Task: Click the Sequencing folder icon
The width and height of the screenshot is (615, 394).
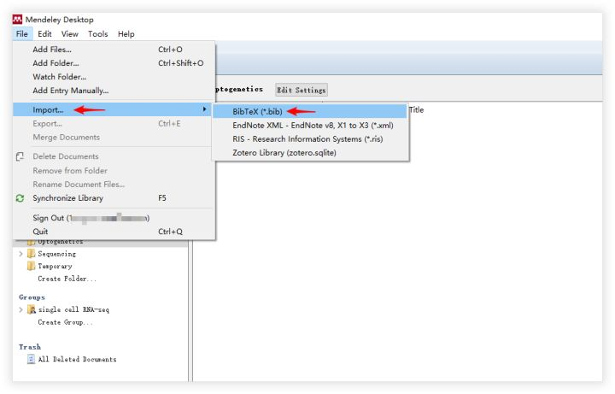Action: (x=31, y=254)
